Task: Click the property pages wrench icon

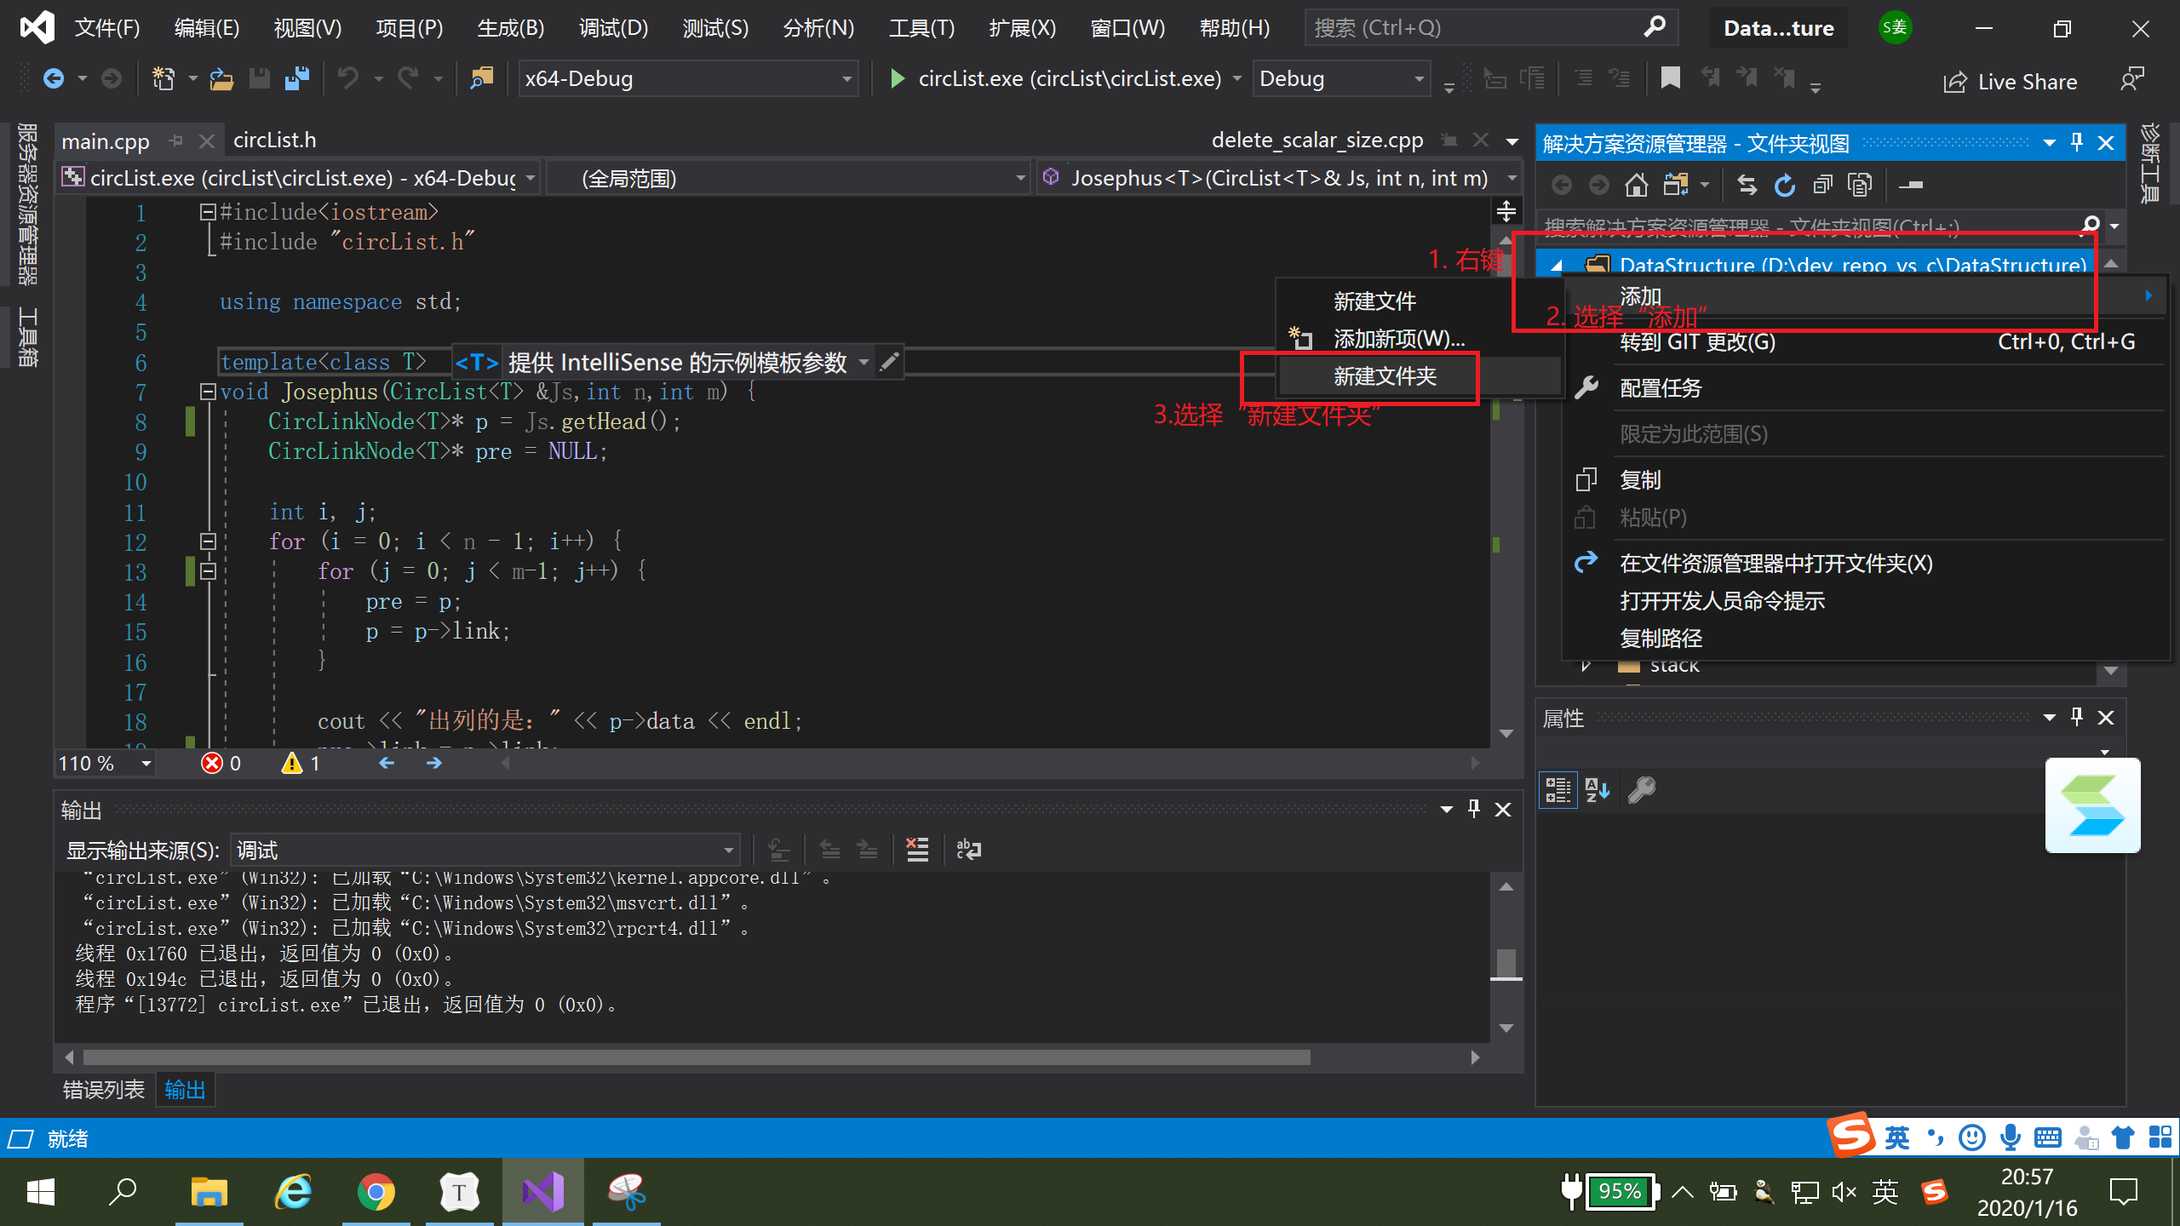Action: (1641, 790)
